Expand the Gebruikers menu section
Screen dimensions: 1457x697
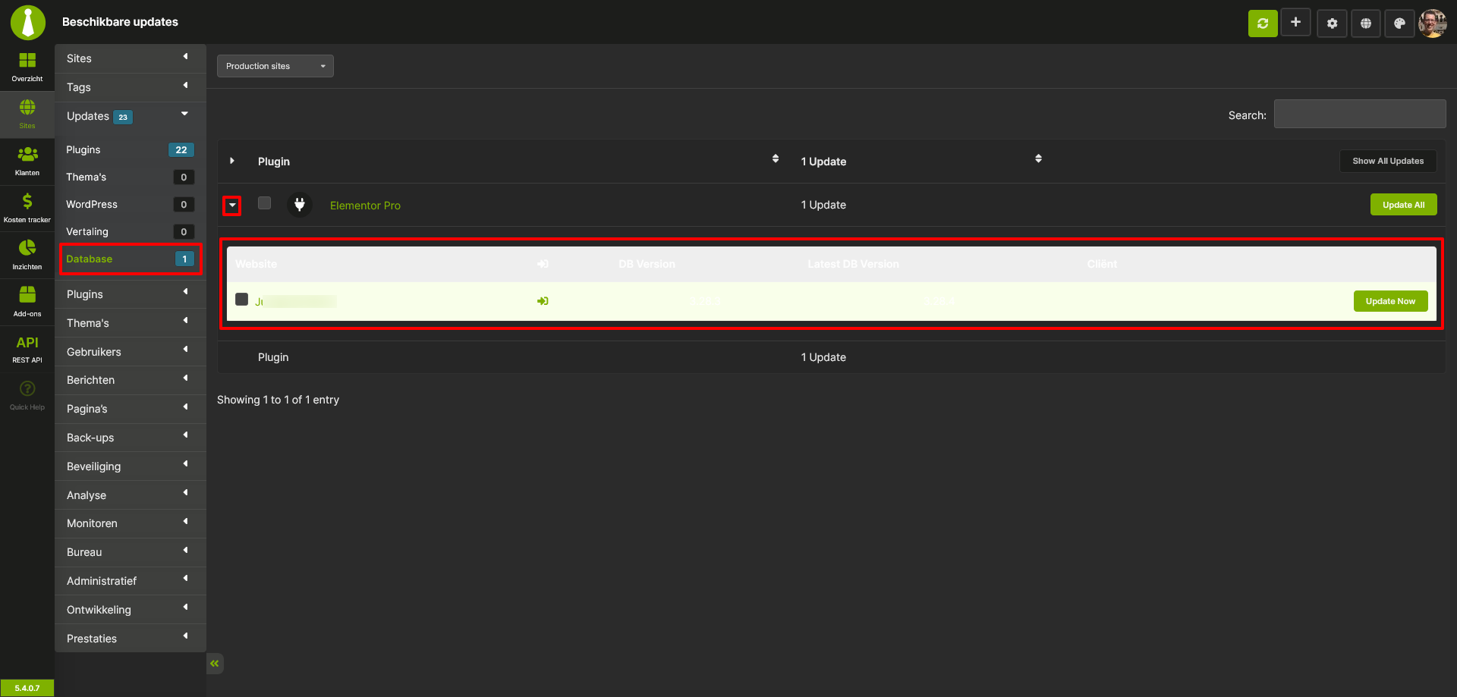tap(131, 352)
